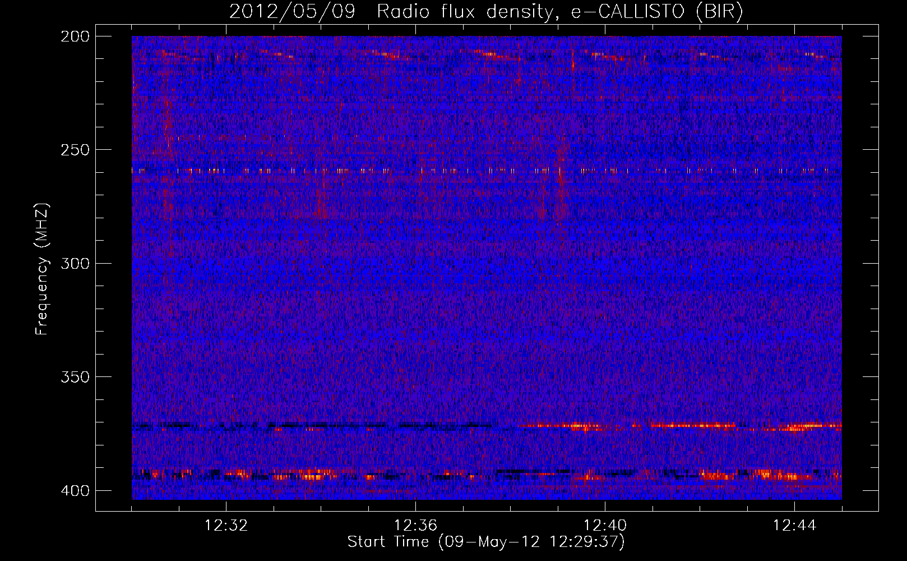Click the plot title "2012/05/09 Radio flux density, e-CALLISTO (BIR)"
Image resolution: width=907 pixels, height=561 pixels.
pyautogui.click(x=486, y=12)
